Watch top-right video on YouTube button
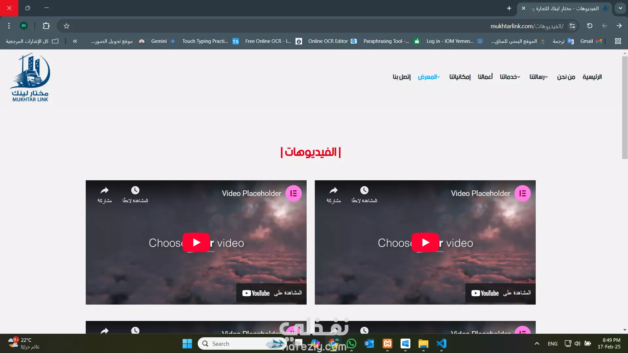628x353 pixels. (501, 293)
